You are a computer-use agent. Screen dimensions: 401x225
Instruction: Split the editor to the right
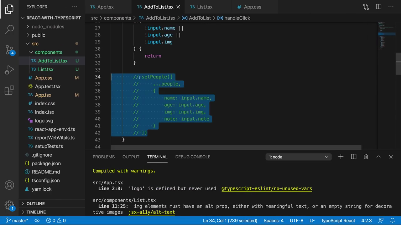pos(378,7)
